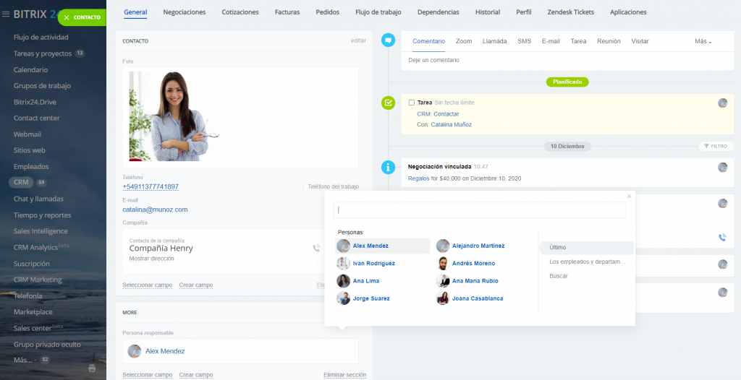The image size is (741, 380).
Task: Select Ivan Rodriguez from the people list
Action: coord(373,264)
